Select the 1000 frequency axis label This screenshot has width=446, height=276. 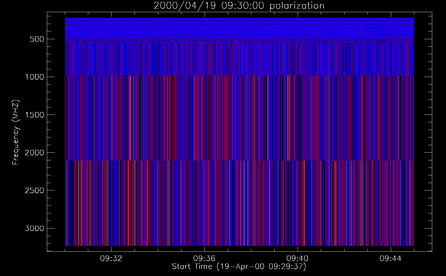34,77
